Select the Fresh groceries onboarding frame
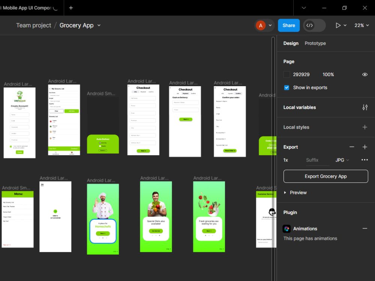375x281 pixels. (x=209, y=217)
